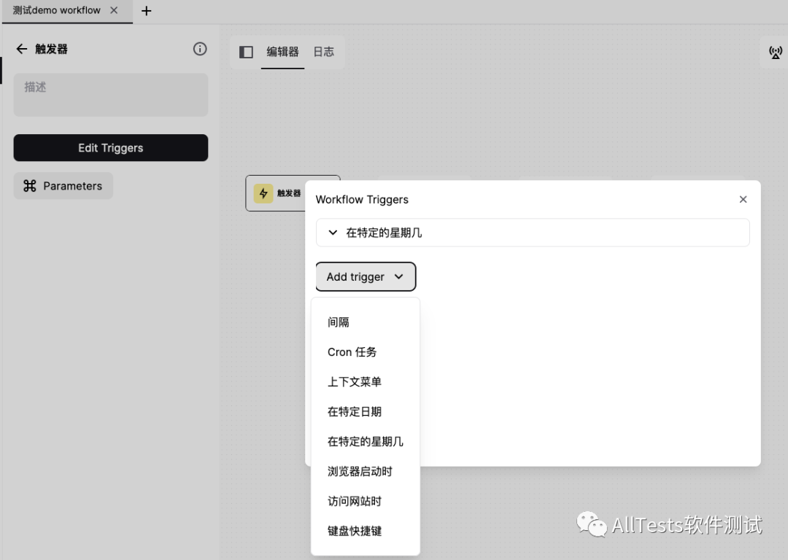The width and height of the screenshot is (788, 560).
Task: Click the 描述 description field
Action: point(111,95)
